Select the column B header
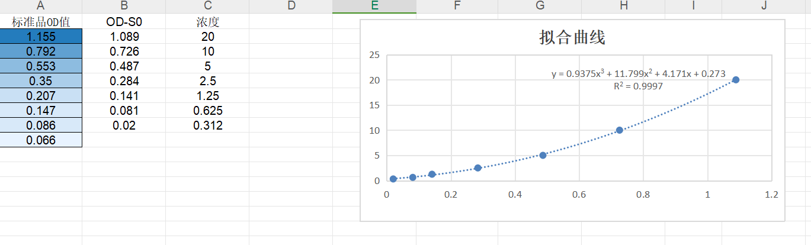Image resolution: width=811 pixels, height=245 pixels. coord(124,6)
